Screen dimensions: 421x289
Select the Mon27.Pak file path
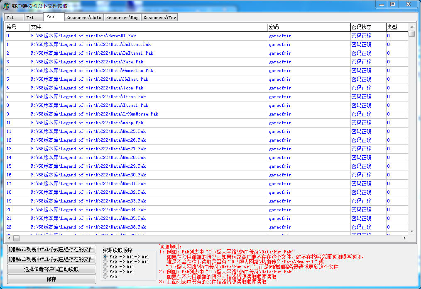[88, 149]
